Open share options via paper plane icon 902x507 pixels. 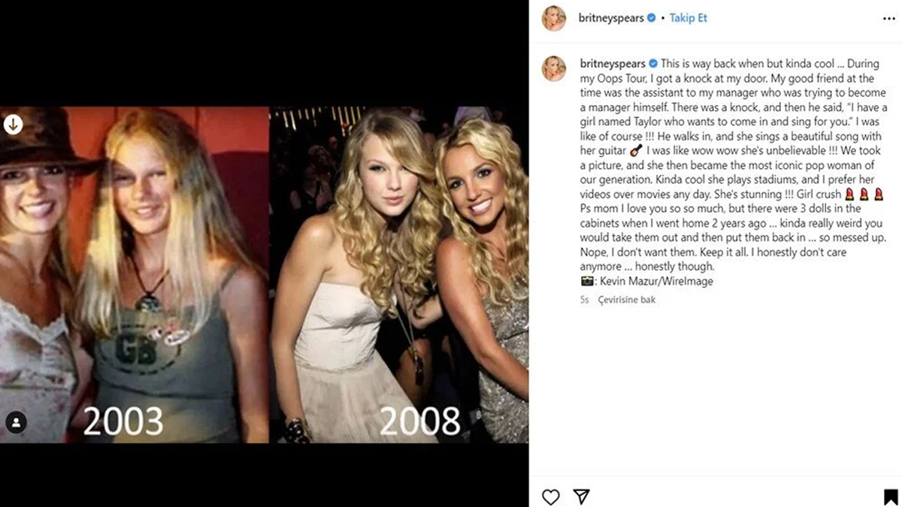581,496
